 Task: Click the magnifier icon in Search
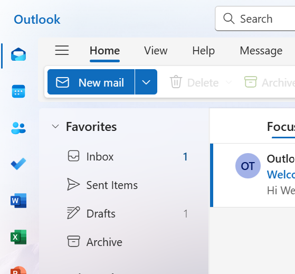point(229,18)
